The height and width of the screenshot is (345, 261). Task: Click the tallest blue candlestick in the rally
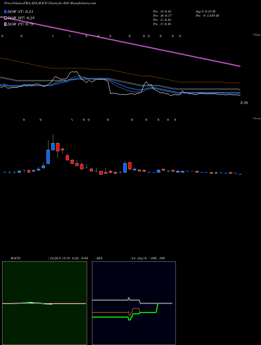point(48,157)
